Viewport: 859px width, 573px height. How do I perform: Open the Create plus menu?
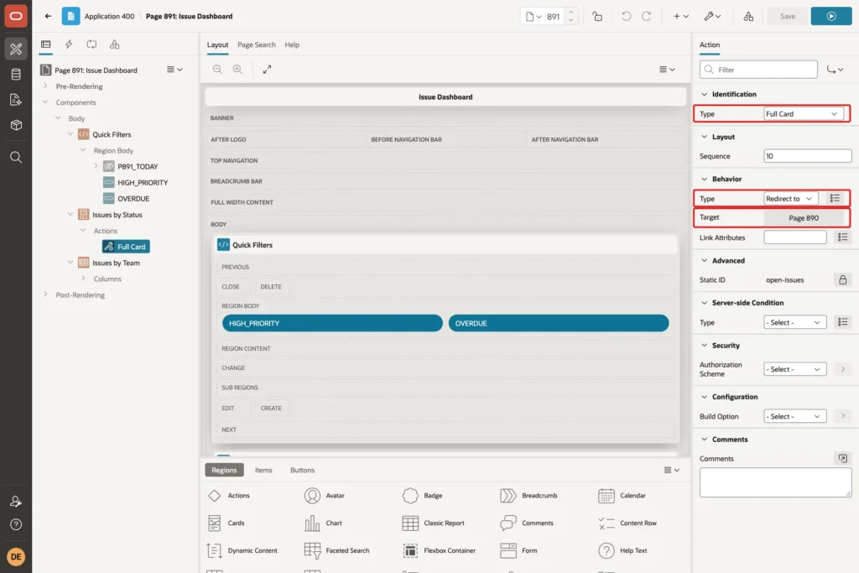click(681, 17)
